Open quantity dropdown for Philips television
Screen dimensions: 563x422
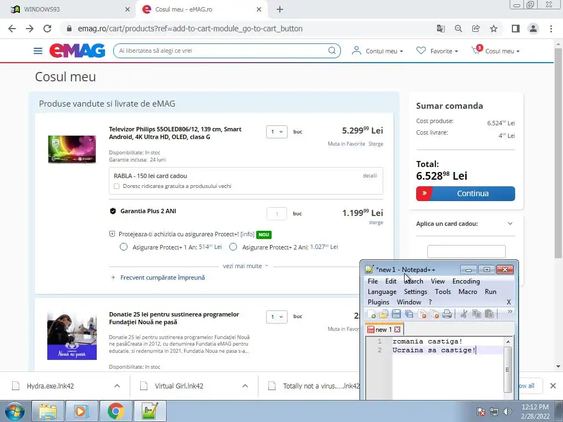[x=277, y=132]
